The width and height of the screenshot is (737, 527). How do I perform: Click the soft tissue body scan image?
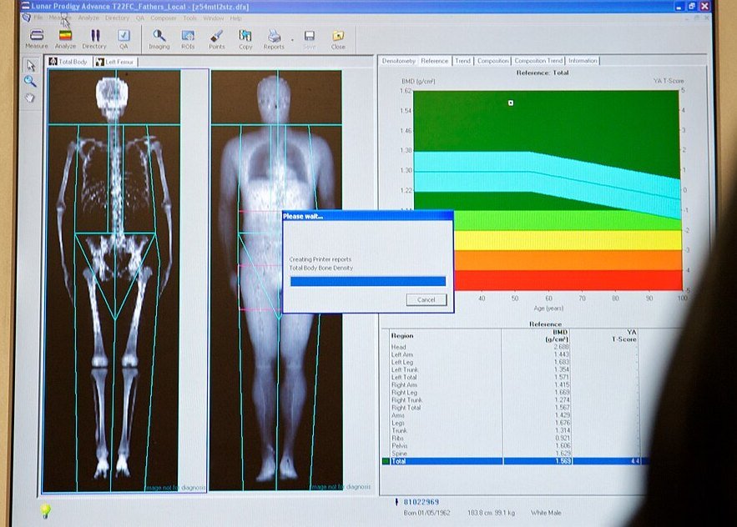coord(276,280)
